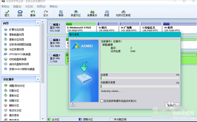Viewport: 197px width, 122px height.
Task: Select 调整/移动分区 operation
Action: point(14,86)
